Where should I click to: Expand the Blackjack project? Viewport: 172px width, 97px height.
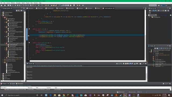[1, 14]
